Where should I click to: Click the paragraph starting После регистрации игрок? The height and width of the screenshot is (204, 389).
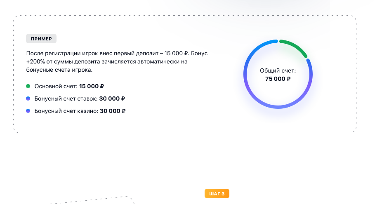tap(117, 61)
